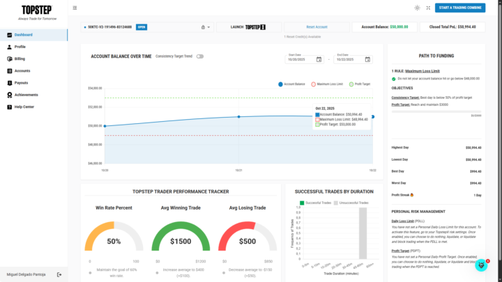The width and height of the screenshot is (502, 282).
Task: Click the brightness theme icon
Action: [x=417, y=8]
